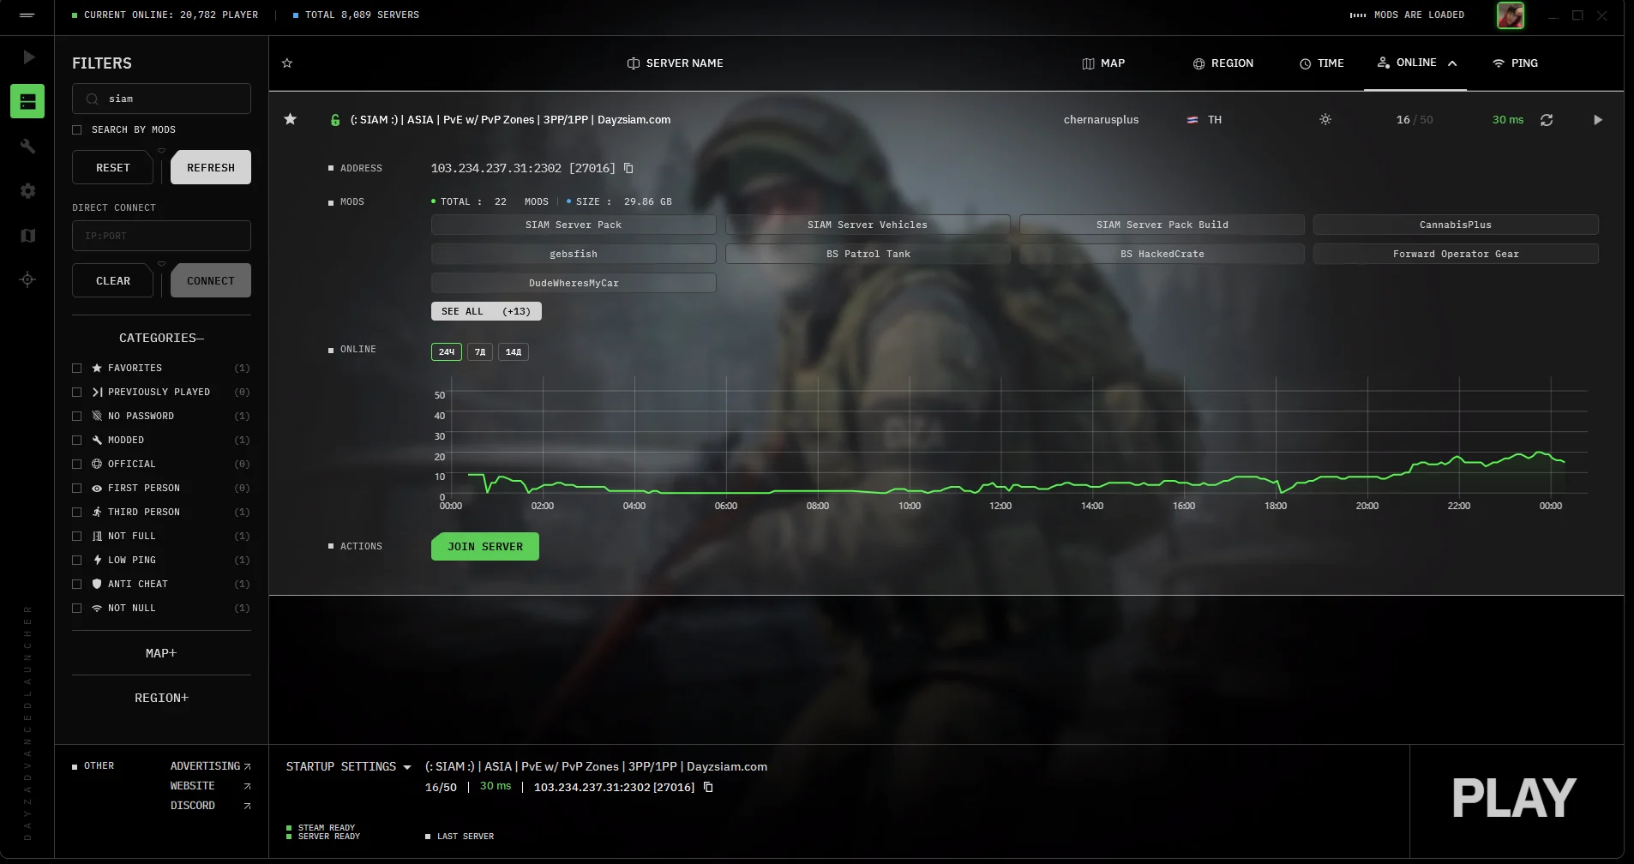1634x864 pixels.
Task: Click the daytime sun icon in TIME column
Action: [x=1325, y=119]
